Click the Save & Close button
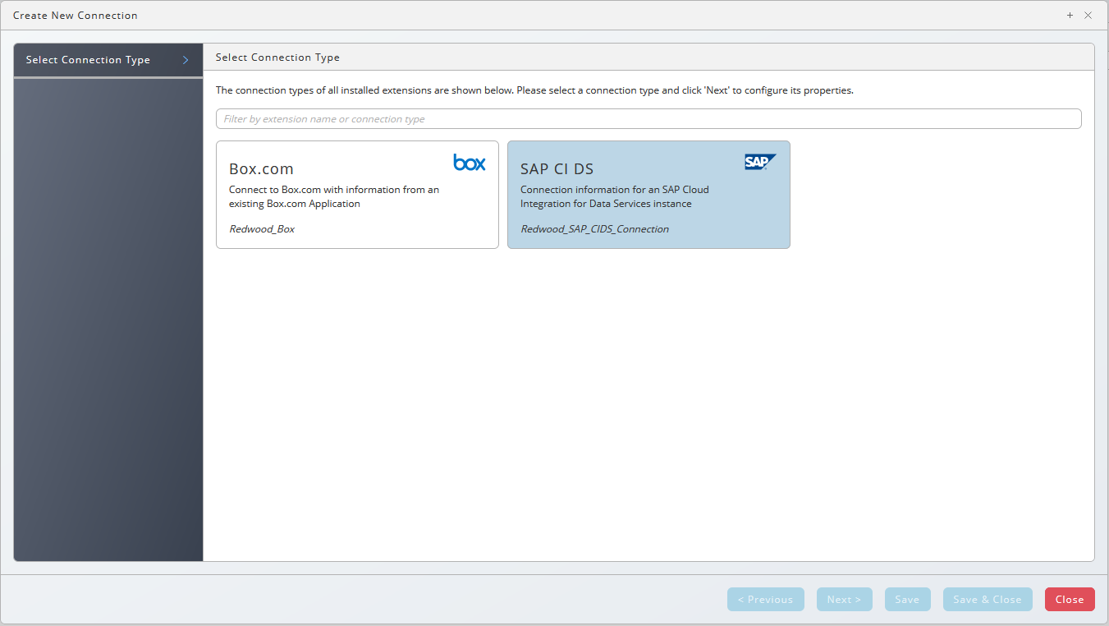This screenshot has height=626, width=1109. point(988,600)
